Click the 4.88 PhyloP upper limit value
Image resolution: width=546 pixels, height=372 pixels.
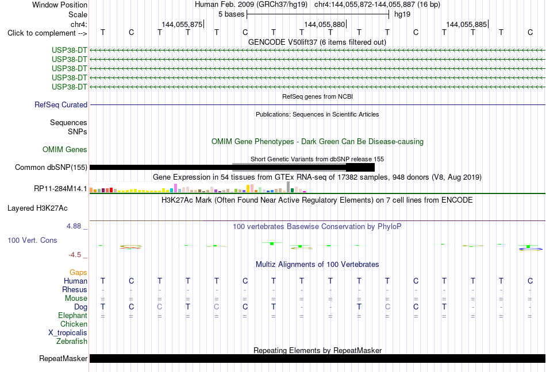click(74, 226)
